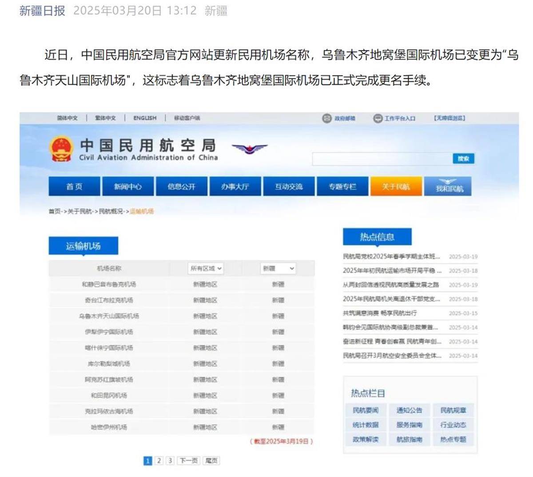This screenshot has height=477, width=533.
Task: Click 奇台江布拉克机场 row
Action: pos(182,300)
